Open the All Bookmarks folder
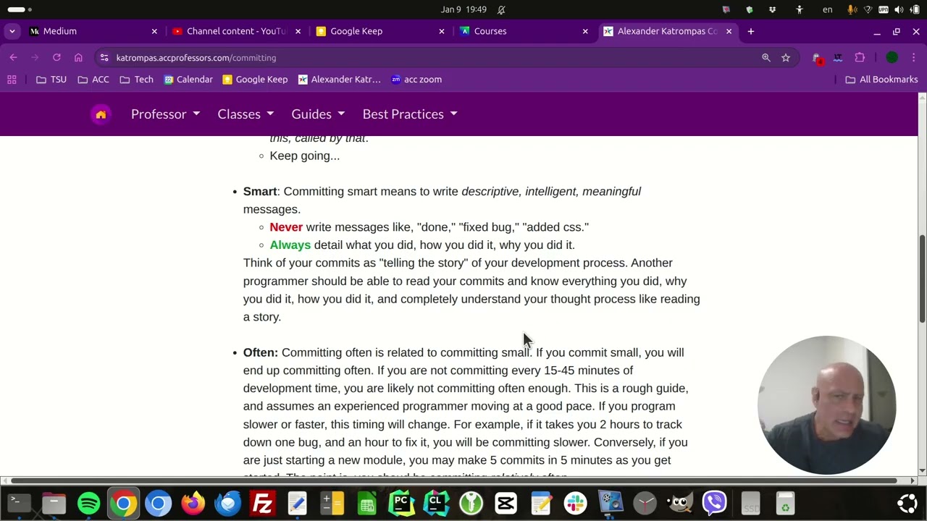927x521 pixels. (x=882, y=80)
